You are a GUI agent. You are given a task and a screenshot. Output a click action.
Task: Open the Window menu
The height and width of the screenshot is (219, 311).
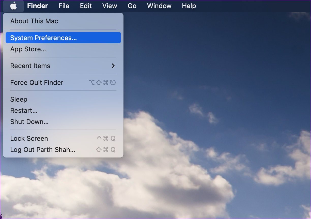pyautogui.click(x=159, y=6)
